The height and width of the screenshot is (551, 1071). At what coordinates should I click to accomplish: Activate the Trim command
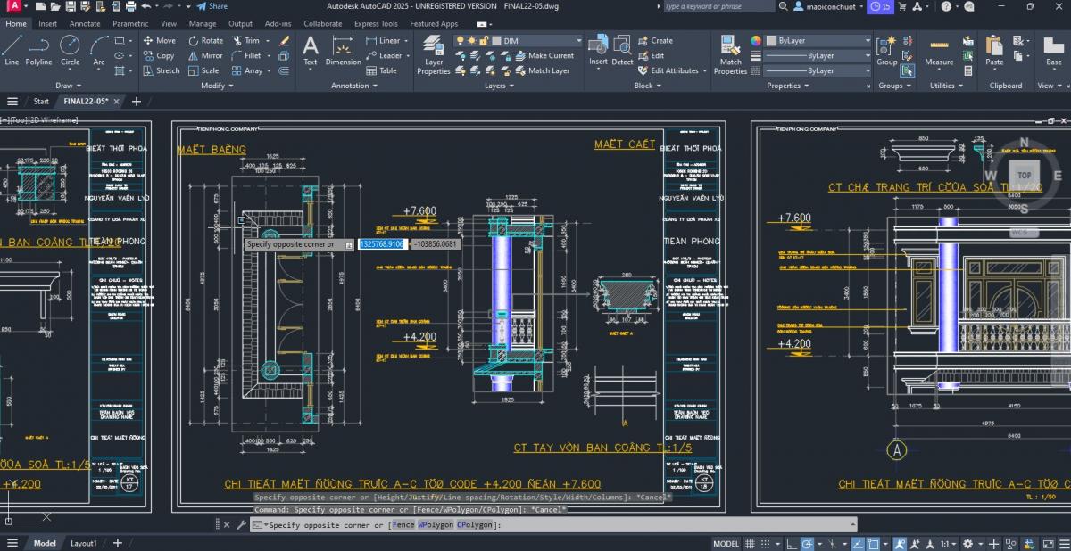coord(249,40)
